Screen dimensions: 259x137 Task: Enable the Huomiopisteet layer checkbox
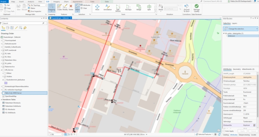point(3,40)
